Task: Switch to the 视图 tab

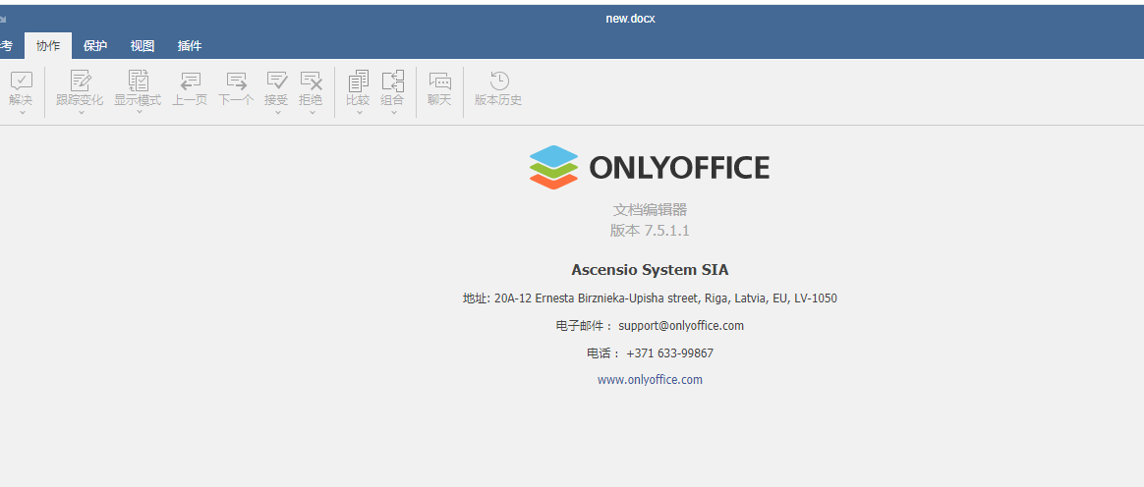Action: click(143, 46)
